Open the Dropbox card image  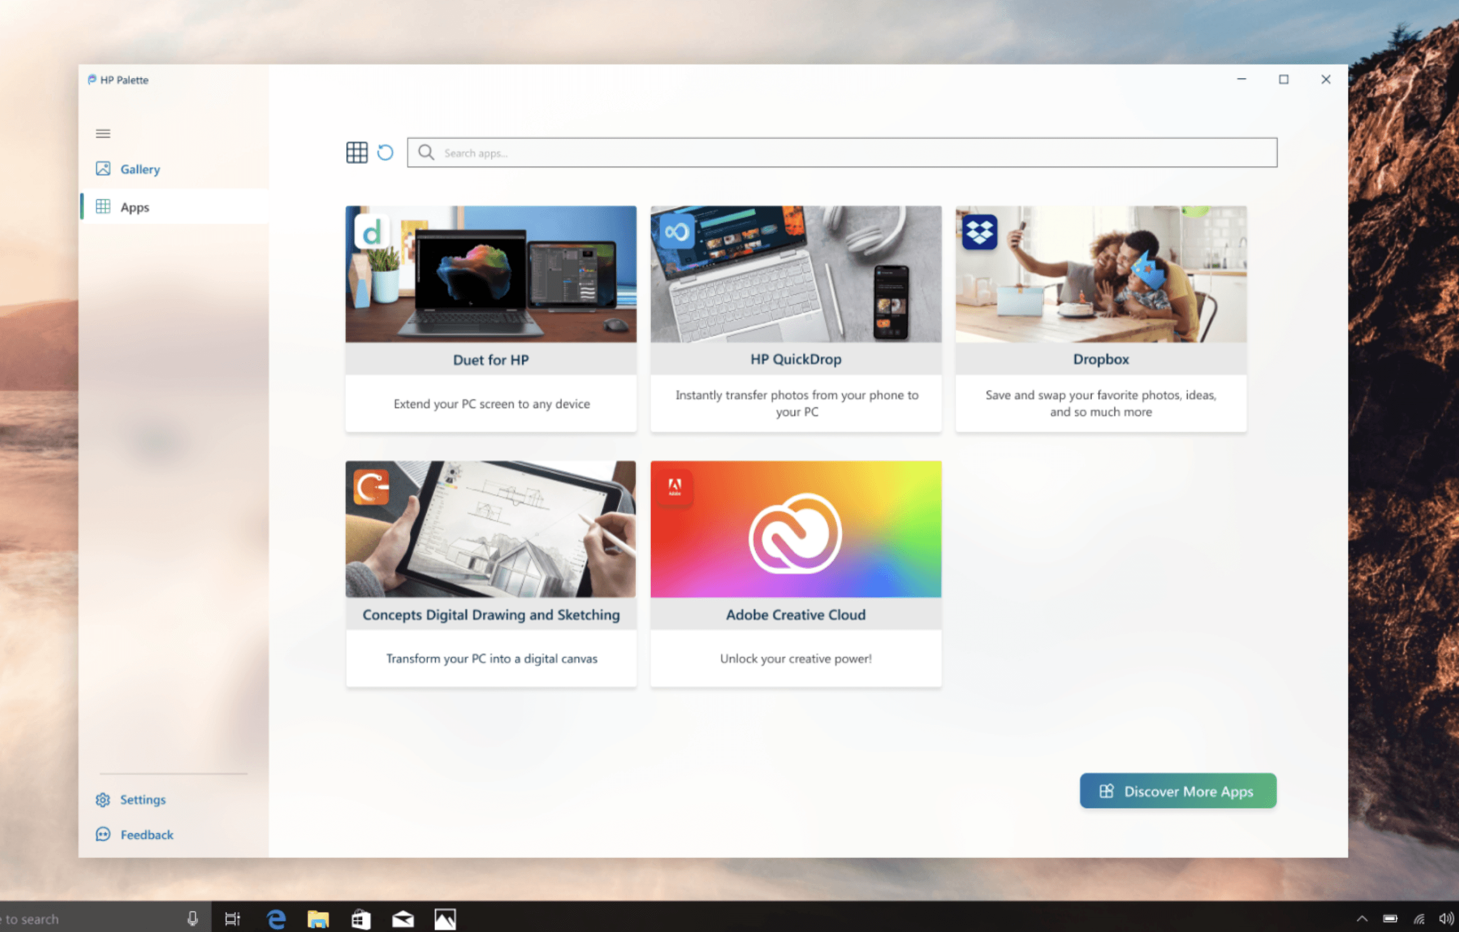pyautogui.click(x=1101, y=274)
